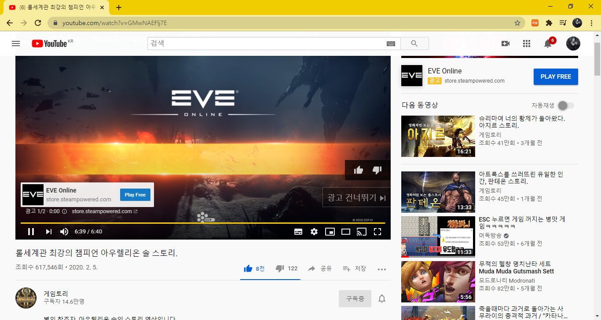Click the video progress bar

click(x=202, y=223)
